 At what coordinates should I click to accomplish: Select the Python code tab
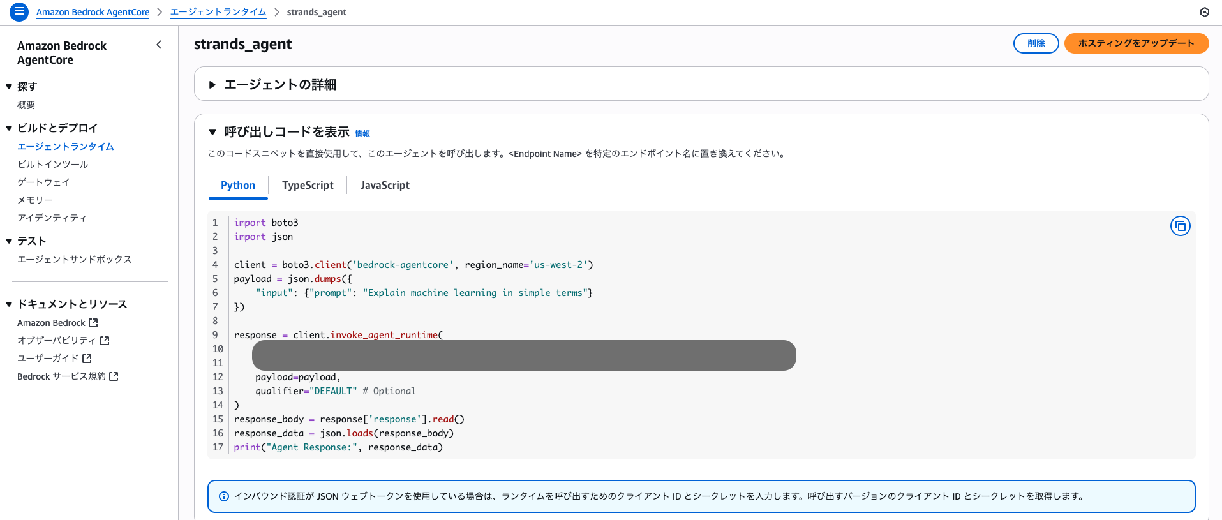point(238,186)
